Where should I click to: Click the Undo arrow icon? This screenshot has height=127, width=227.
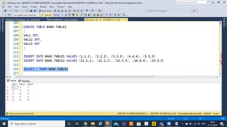point(87,11)
